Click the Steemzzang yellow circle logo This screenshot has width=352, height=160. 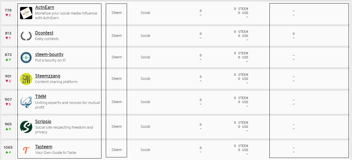point(26,79)
